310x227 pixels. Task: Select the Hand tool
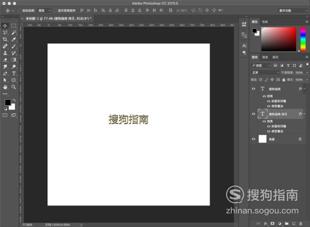5,87
